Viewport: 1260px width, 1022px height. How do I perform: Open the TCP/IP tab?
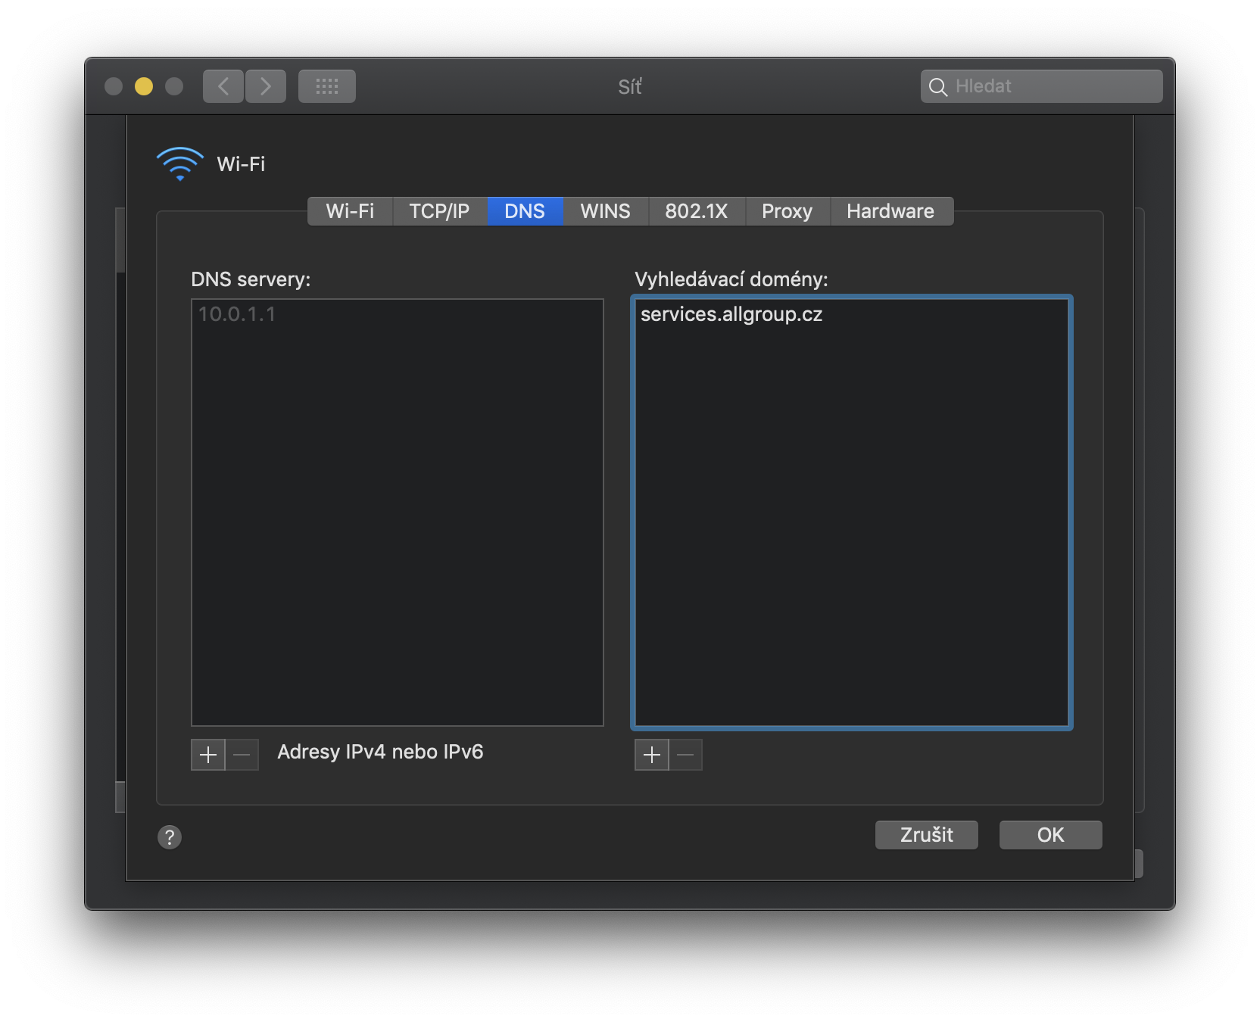[439, 211]
